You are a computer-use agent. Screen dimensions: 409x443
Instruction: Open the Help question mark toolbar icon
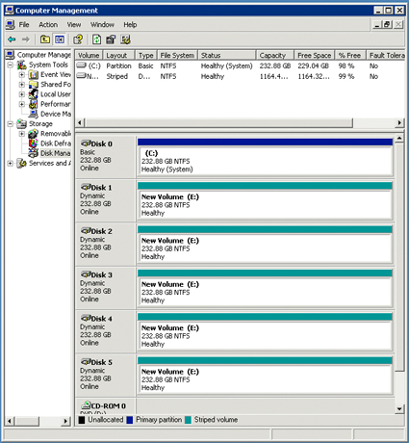point(78,39)
